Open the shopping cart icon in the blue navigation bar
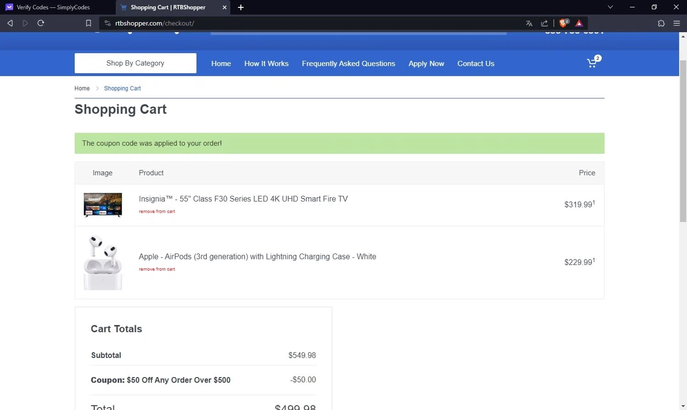 [x=594, y=63]
